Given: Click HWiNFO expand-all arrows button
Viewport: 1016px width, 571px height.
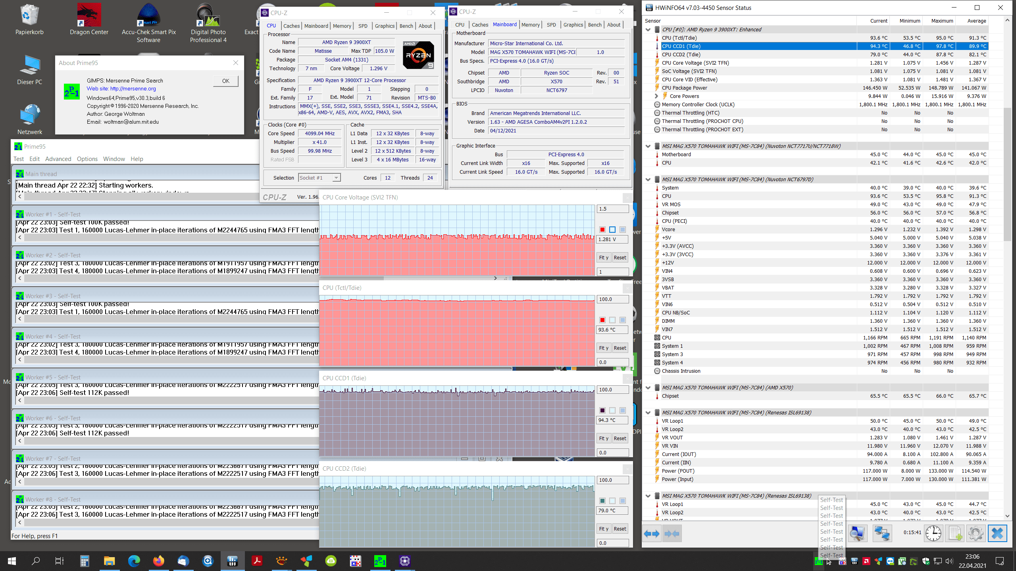Looking at the screenshot, I should [x=652, y=533].
